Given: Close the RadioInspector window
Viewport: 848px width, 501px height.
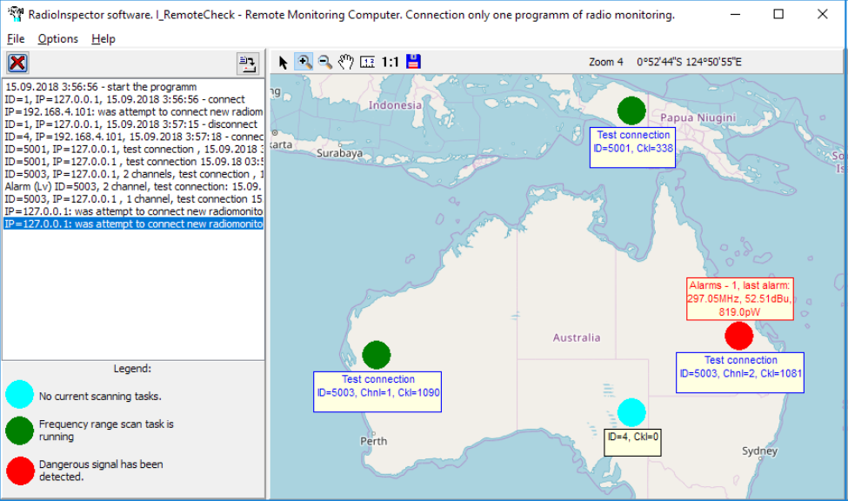Looking at the screenshot, I should [822, 14].
